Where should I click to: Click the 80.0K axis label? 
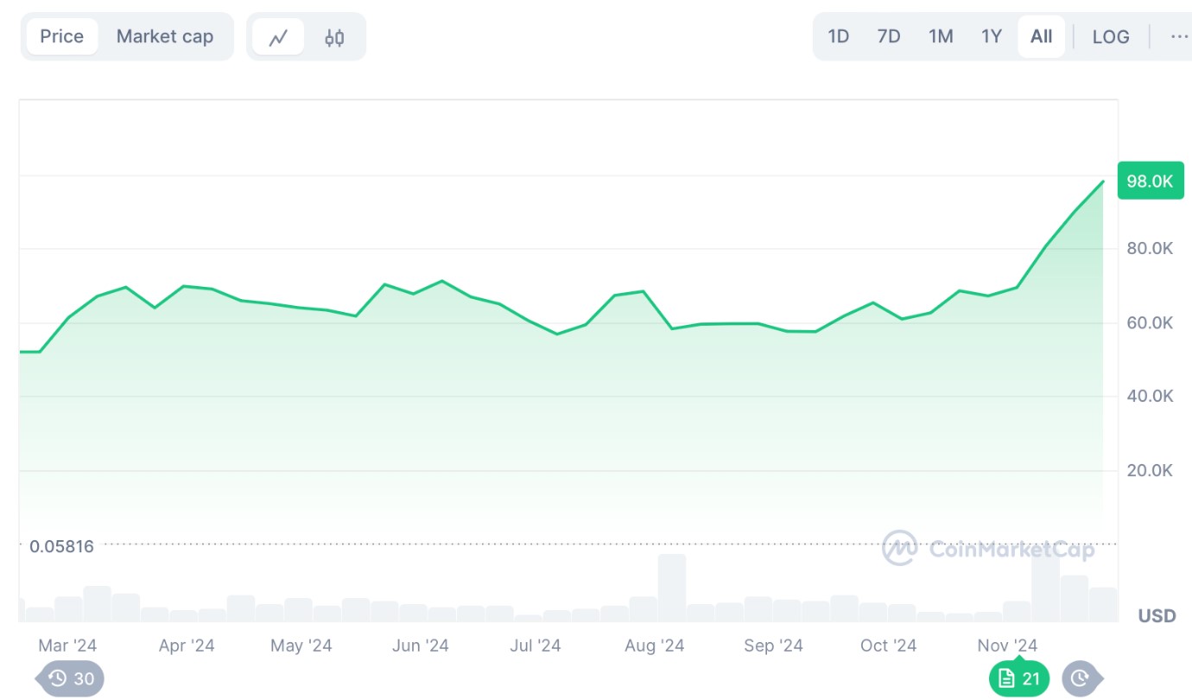point(1150,248)
